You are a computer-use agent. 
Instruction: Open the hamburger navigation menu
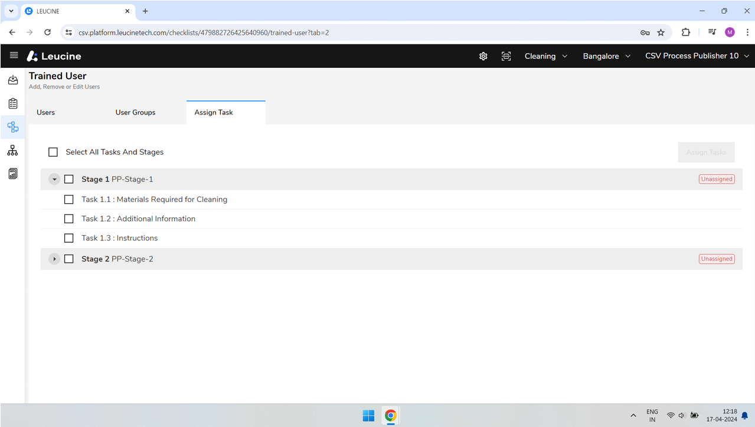point(14,56)
